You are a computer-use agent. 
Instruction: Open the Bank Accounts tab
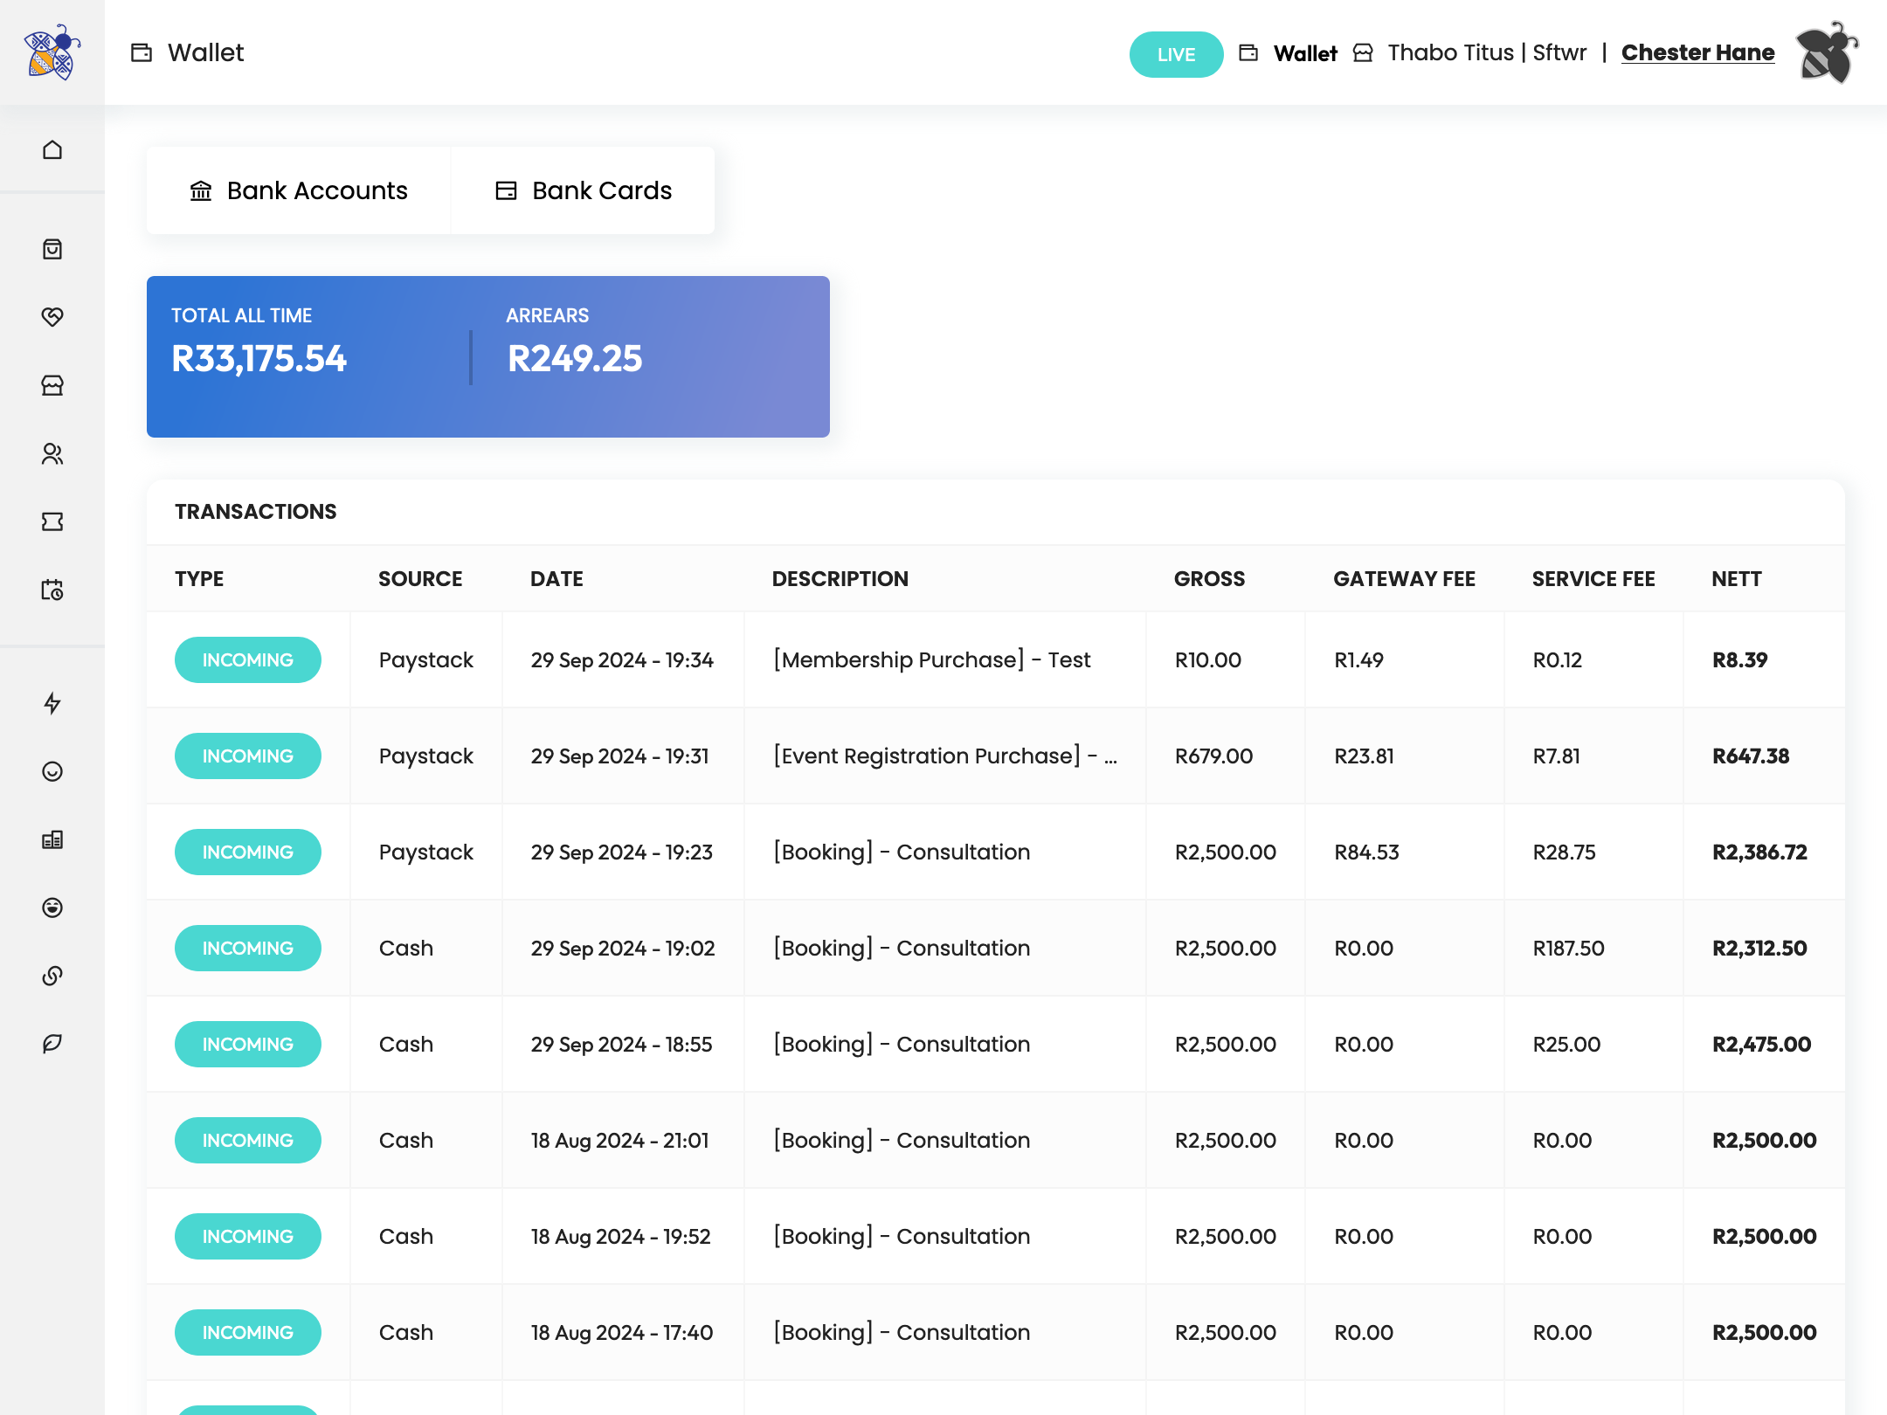coord(299,190)
